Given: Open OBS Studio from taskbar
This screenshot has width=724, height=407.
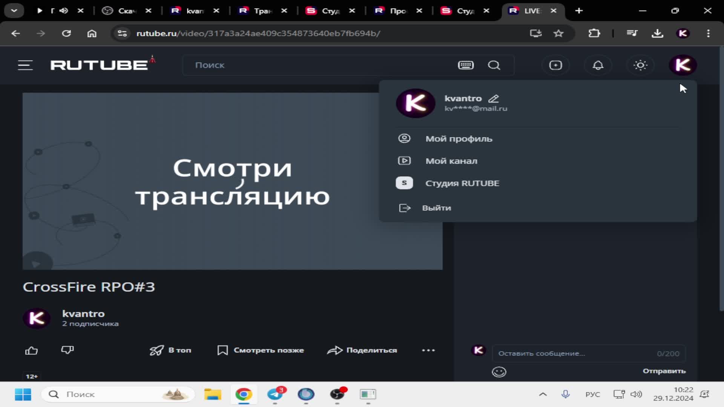Looking at the screenshot, I should click(x=337, y=395).
